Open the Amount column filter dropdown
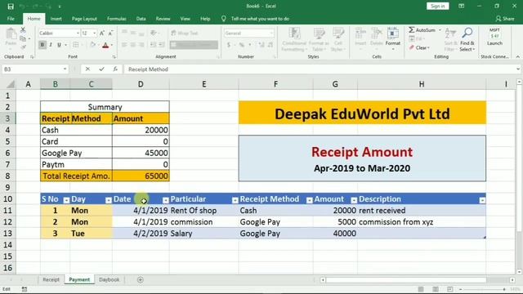 coord(354,200)
